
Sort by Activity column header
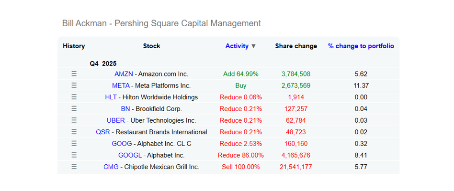(x=237, y=46)
